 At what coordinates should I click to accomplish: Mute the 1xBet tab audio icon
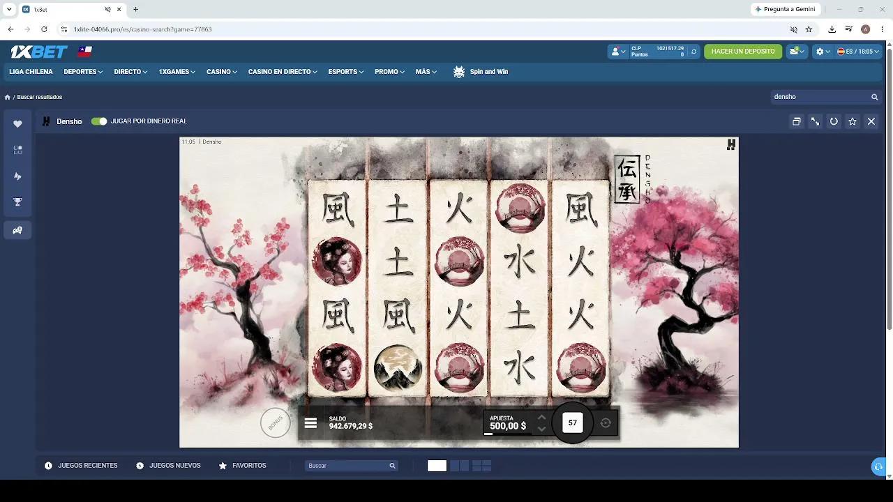(107, 9)
